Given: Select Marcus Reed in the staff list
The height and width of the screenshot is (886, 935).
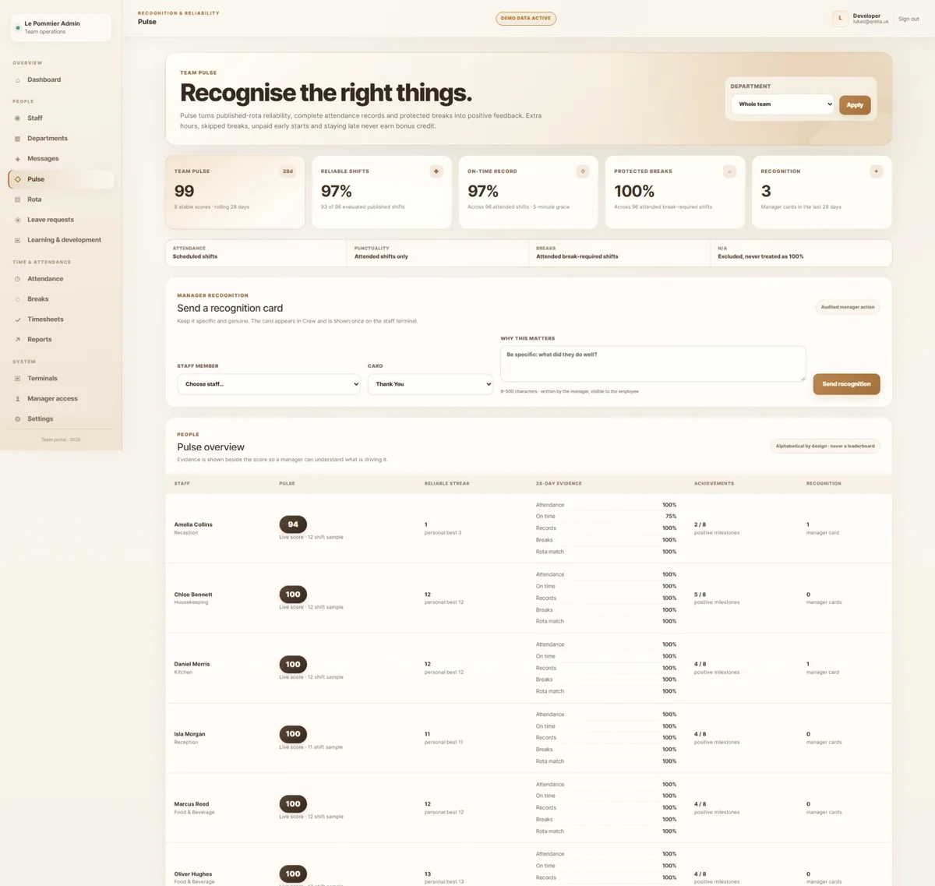Looking at the screenshot, I should pyautogui.click(x=191, y=804).
